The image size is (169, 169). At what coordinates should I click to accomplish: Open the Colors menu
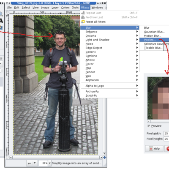(65, 8)
